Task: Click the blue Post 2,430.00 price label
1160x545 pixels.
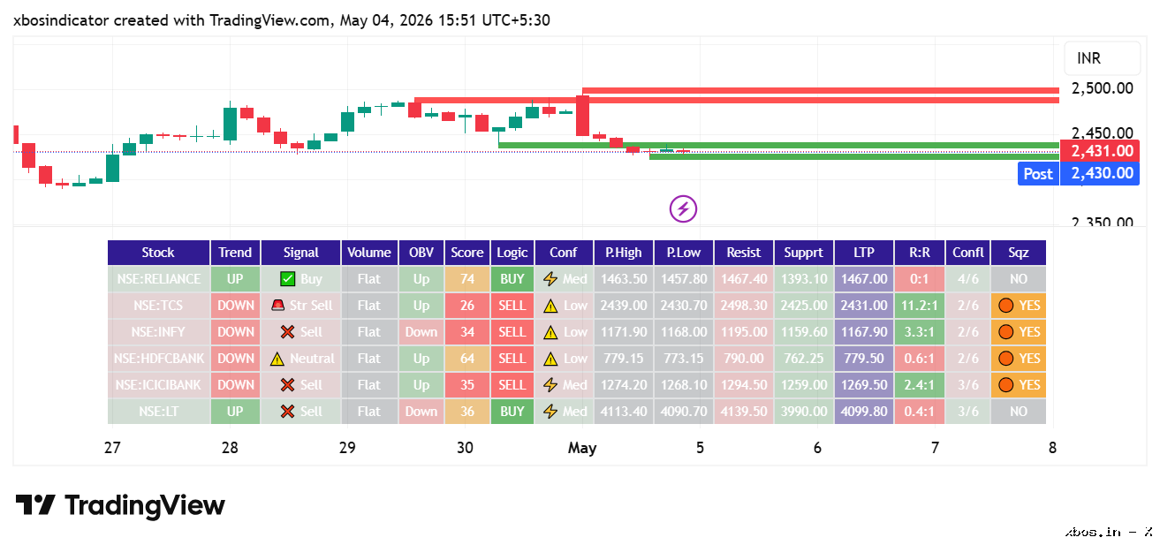Action: pyautogui.click(x=1079, y=173)
